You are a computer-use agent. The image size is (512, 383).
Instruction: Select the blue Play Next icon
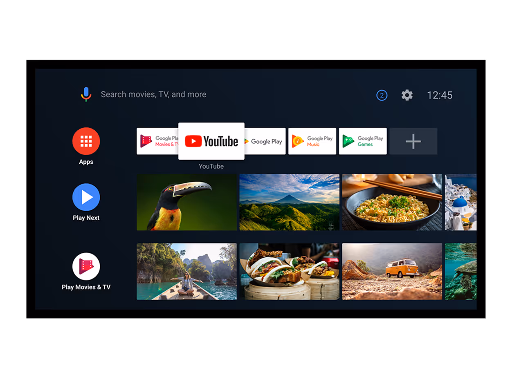click(x=86, y=197)
